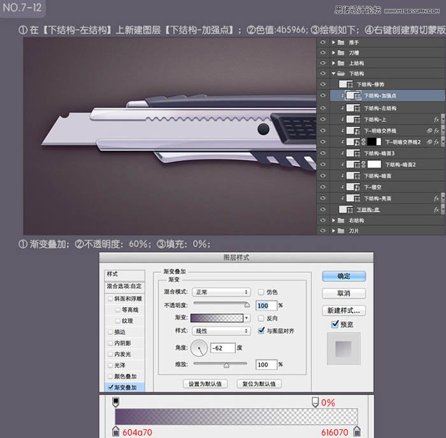Click the clipping mask arrow on 下结构-左结构
Image resolution: width=446 pixels, height=438 pixels.
pos(343,108)
